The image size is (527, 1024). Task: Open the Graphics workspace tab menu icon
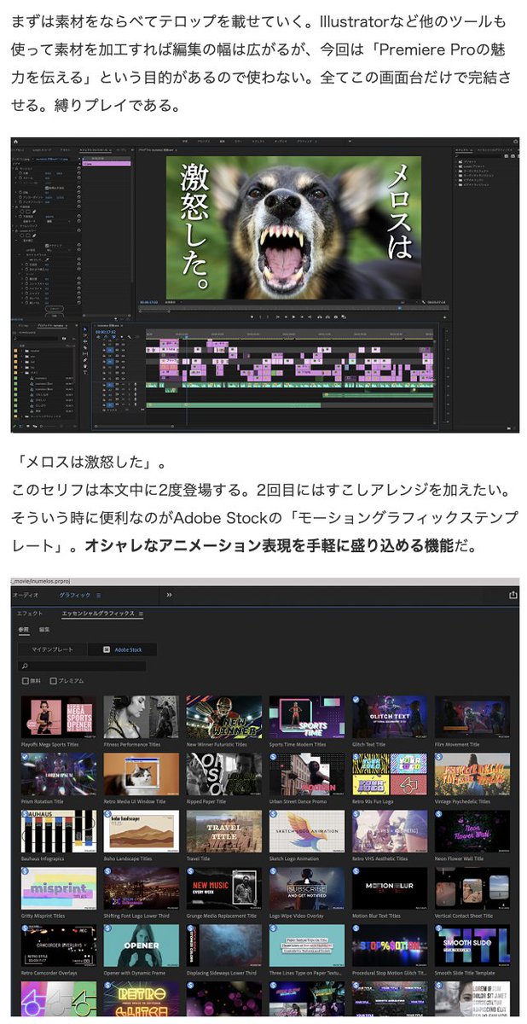coord(98,595)
